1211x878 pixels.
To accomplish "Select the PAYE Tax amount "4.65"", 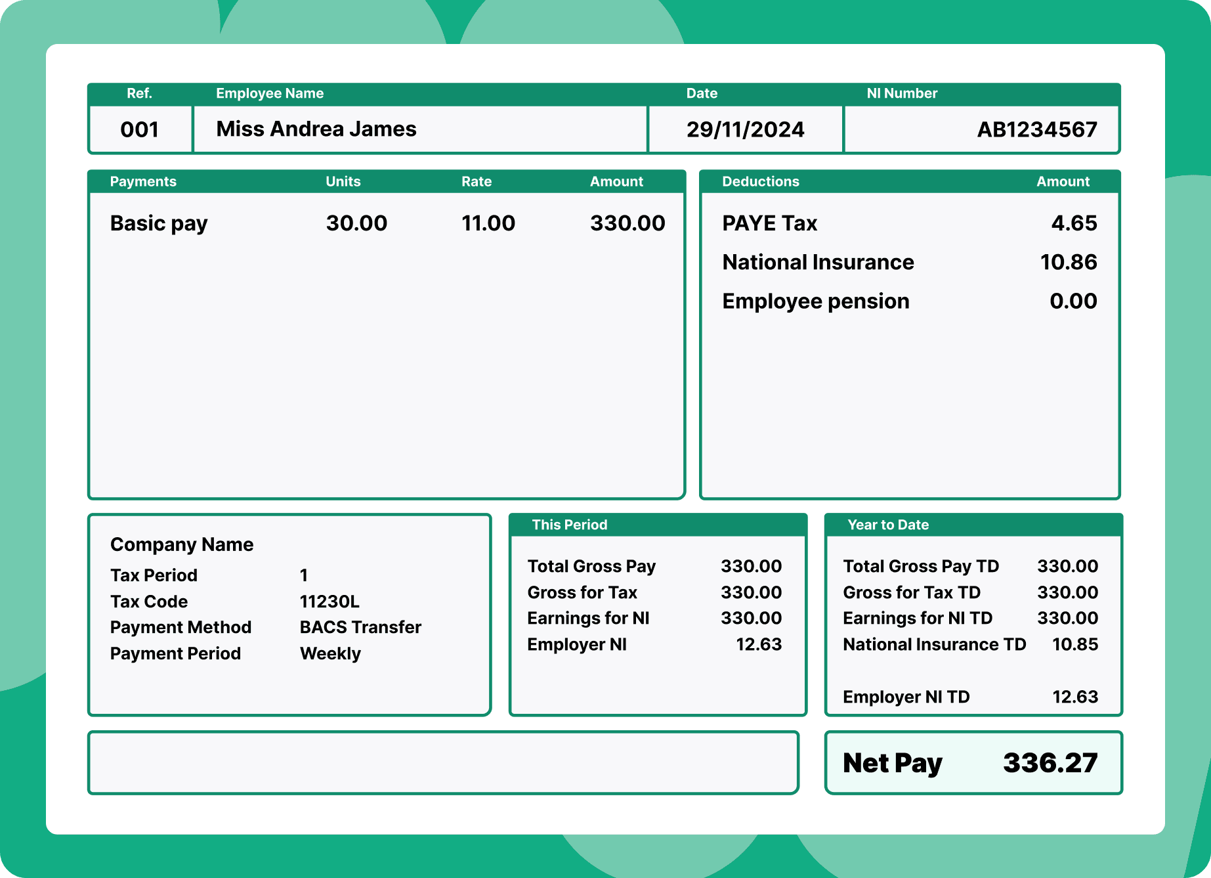I will 1074,223.
